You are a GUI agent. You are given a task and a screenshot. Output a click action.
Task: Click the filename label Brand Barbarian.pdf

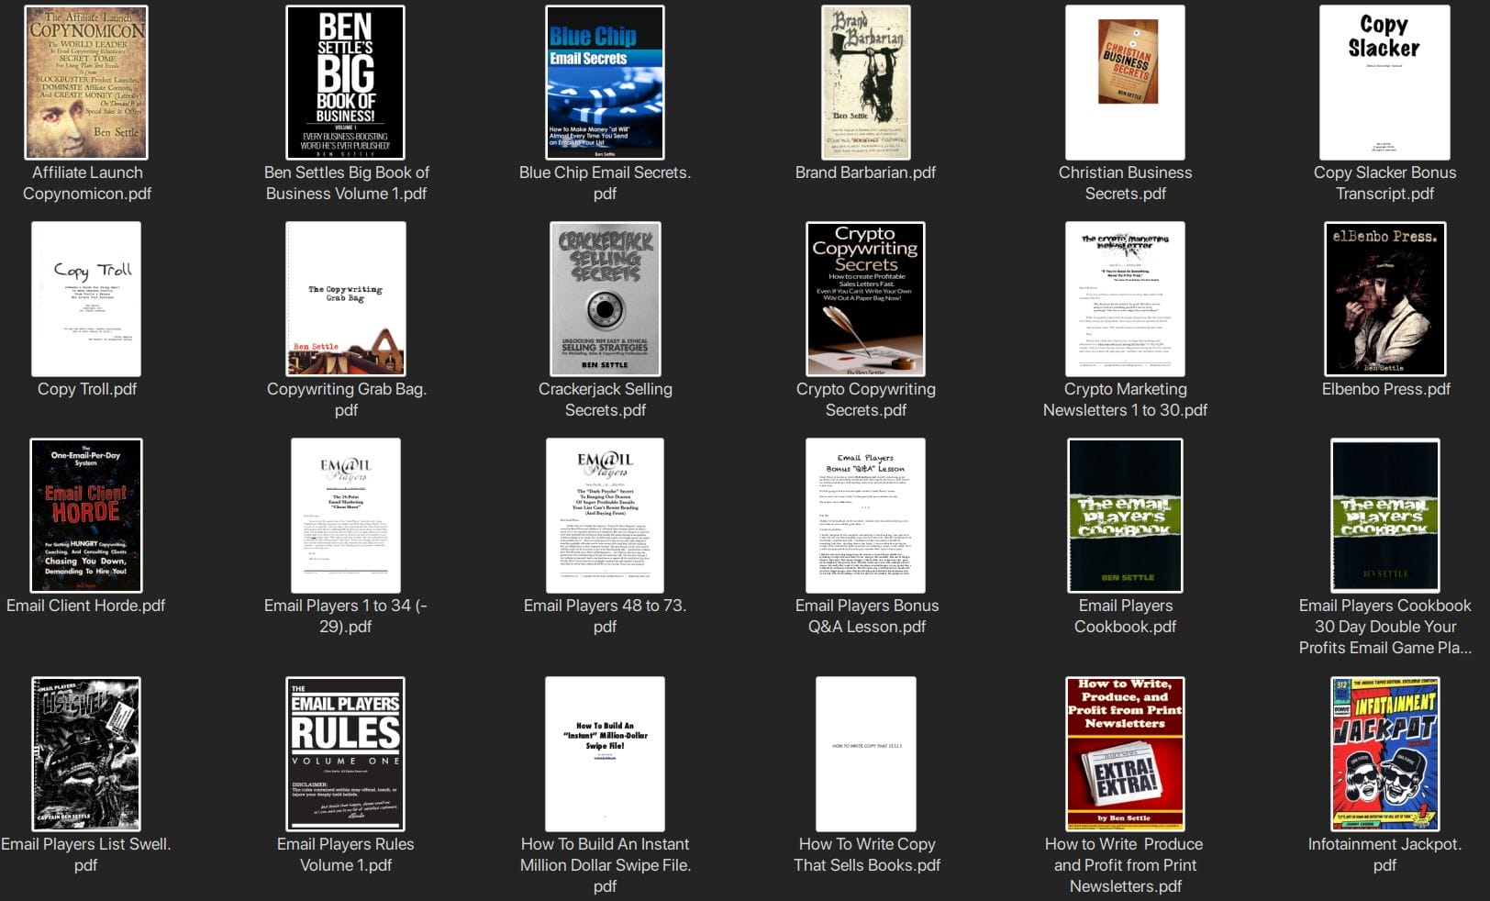tap(866, 172)
